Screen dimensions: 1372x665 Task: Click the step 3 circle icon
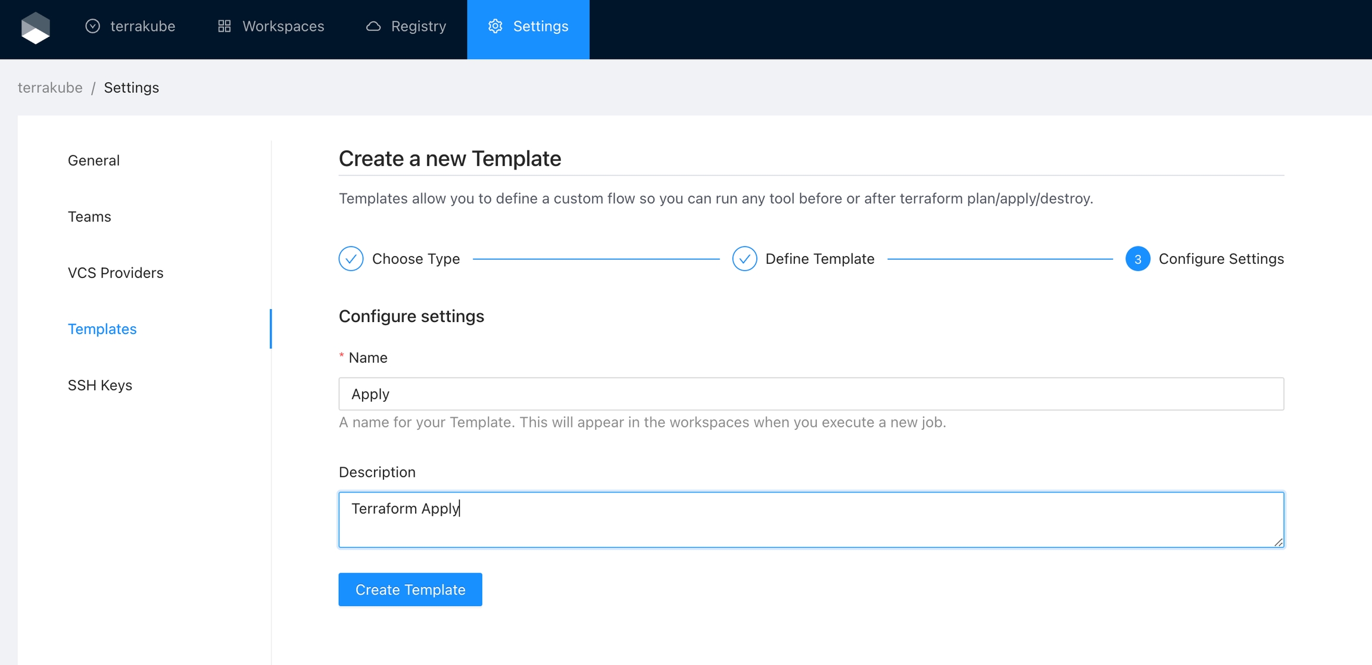[x=1137, y=259]
